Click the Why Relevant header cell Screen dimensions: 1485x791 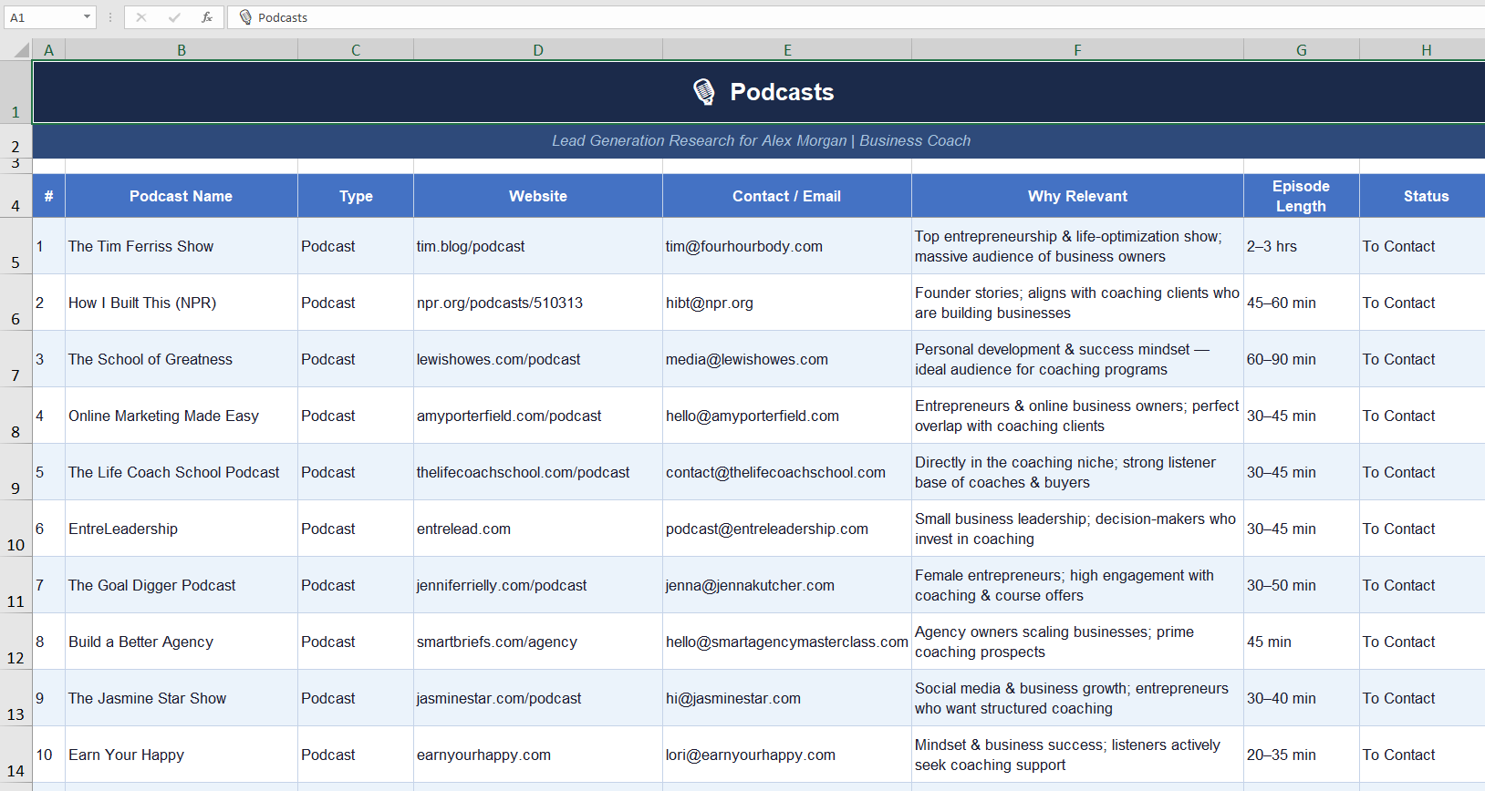1077,196
